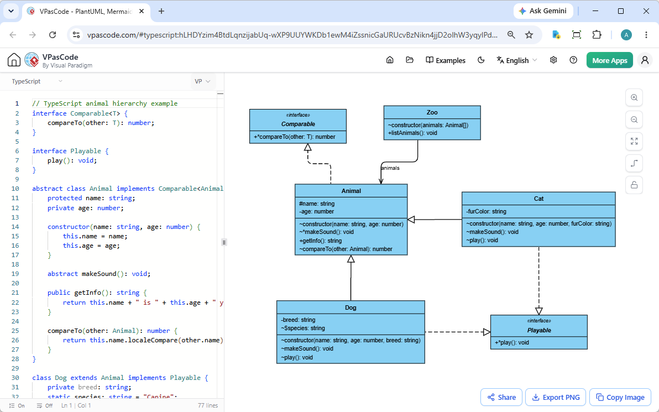Click the More Apps button

point(609,60)
